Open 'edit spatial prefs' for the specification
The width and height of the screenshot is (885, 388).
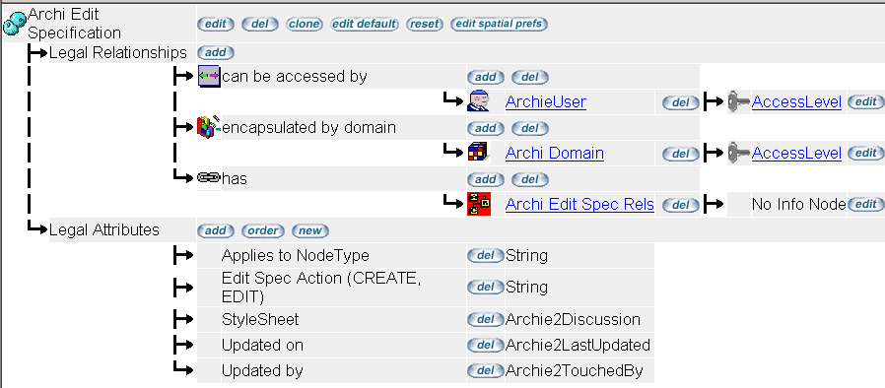(x=499, y=25)
